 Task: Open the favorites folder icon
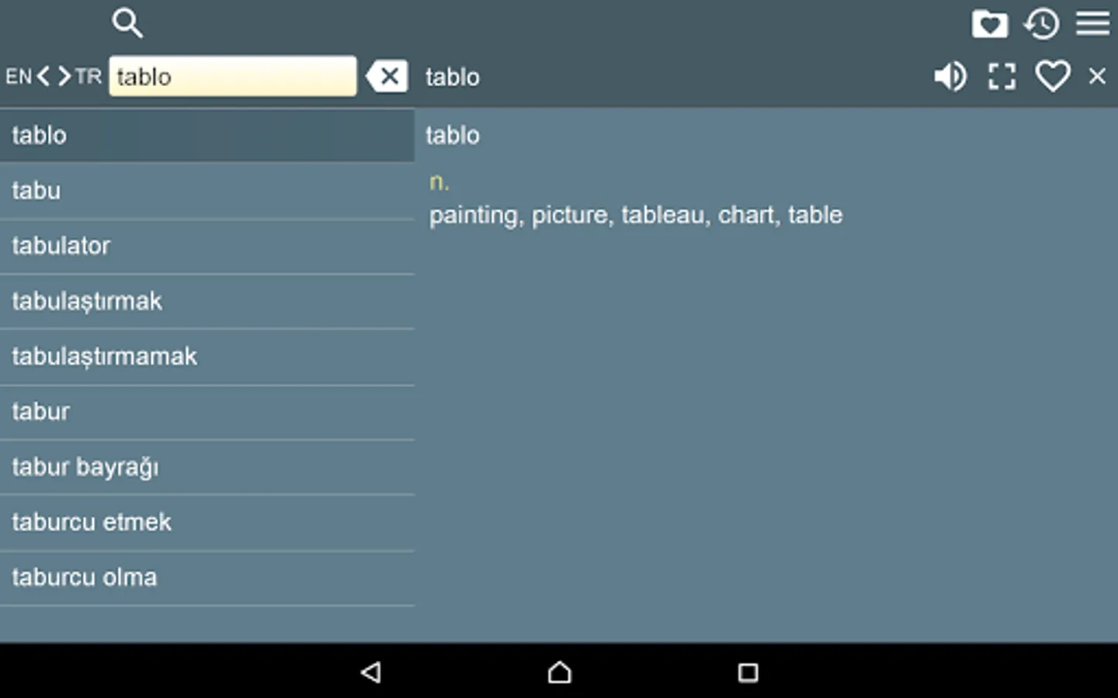pos(990,24)
